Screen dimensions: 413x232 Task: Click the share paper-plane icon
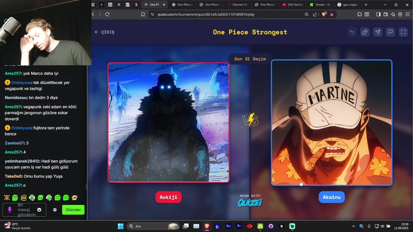[x=378, y=32]
